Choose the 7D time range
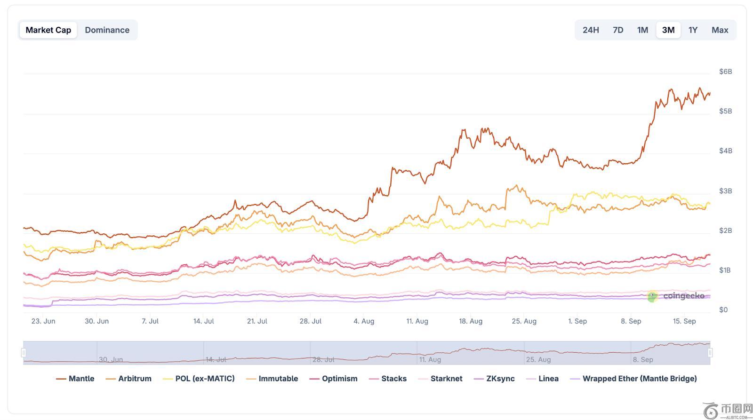This screenshot has width=753, height=420. tap(618, 30)
